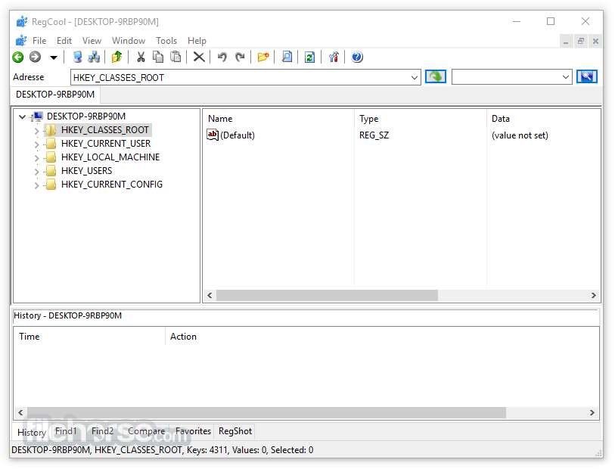Click the History scrollbar right arrow
This screenshot has width=615, height=469.
[592, 412]
